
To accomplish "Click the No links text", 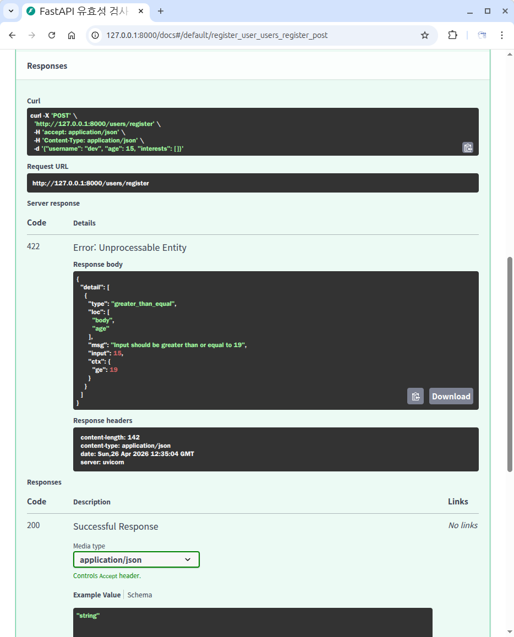I will 463,525.
